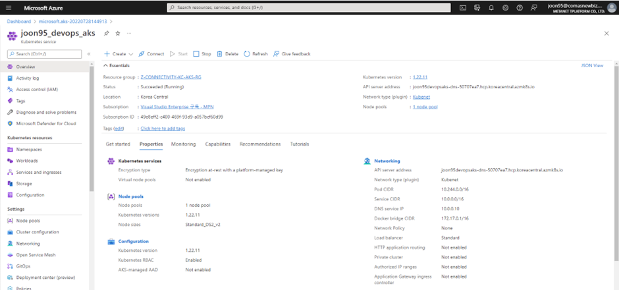Pin joon95_devops_aks to dashboard
619x290 pixels.
[106, 34]
